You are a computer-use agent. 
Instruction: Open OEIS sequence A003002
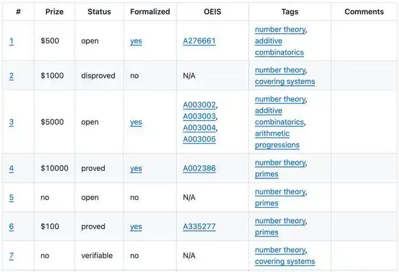tap(199, 105)
